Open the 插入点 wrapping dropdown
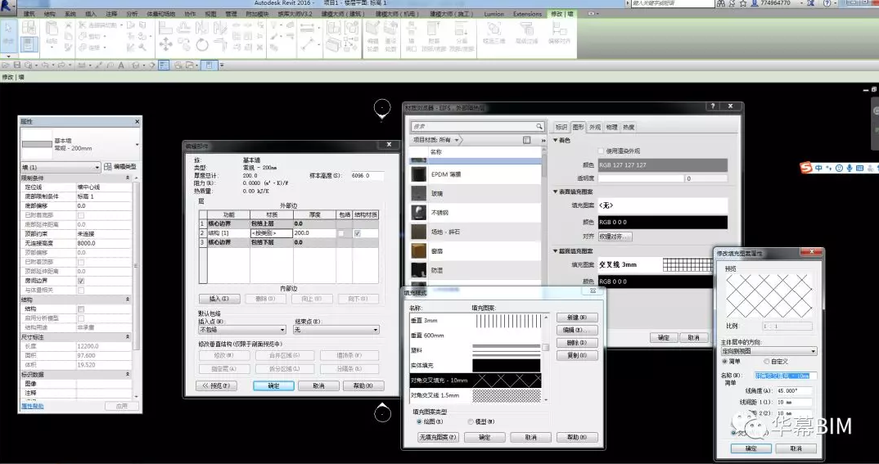The image size is (879, 464). point(242,330)
